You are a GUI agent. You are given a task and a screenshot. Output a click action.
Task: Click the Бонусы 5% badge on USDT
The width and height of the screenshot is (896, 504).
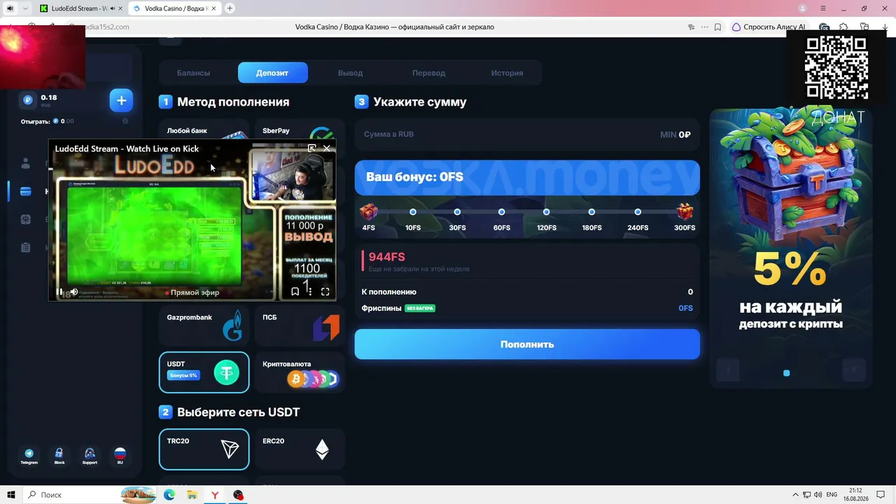[183, 375]
